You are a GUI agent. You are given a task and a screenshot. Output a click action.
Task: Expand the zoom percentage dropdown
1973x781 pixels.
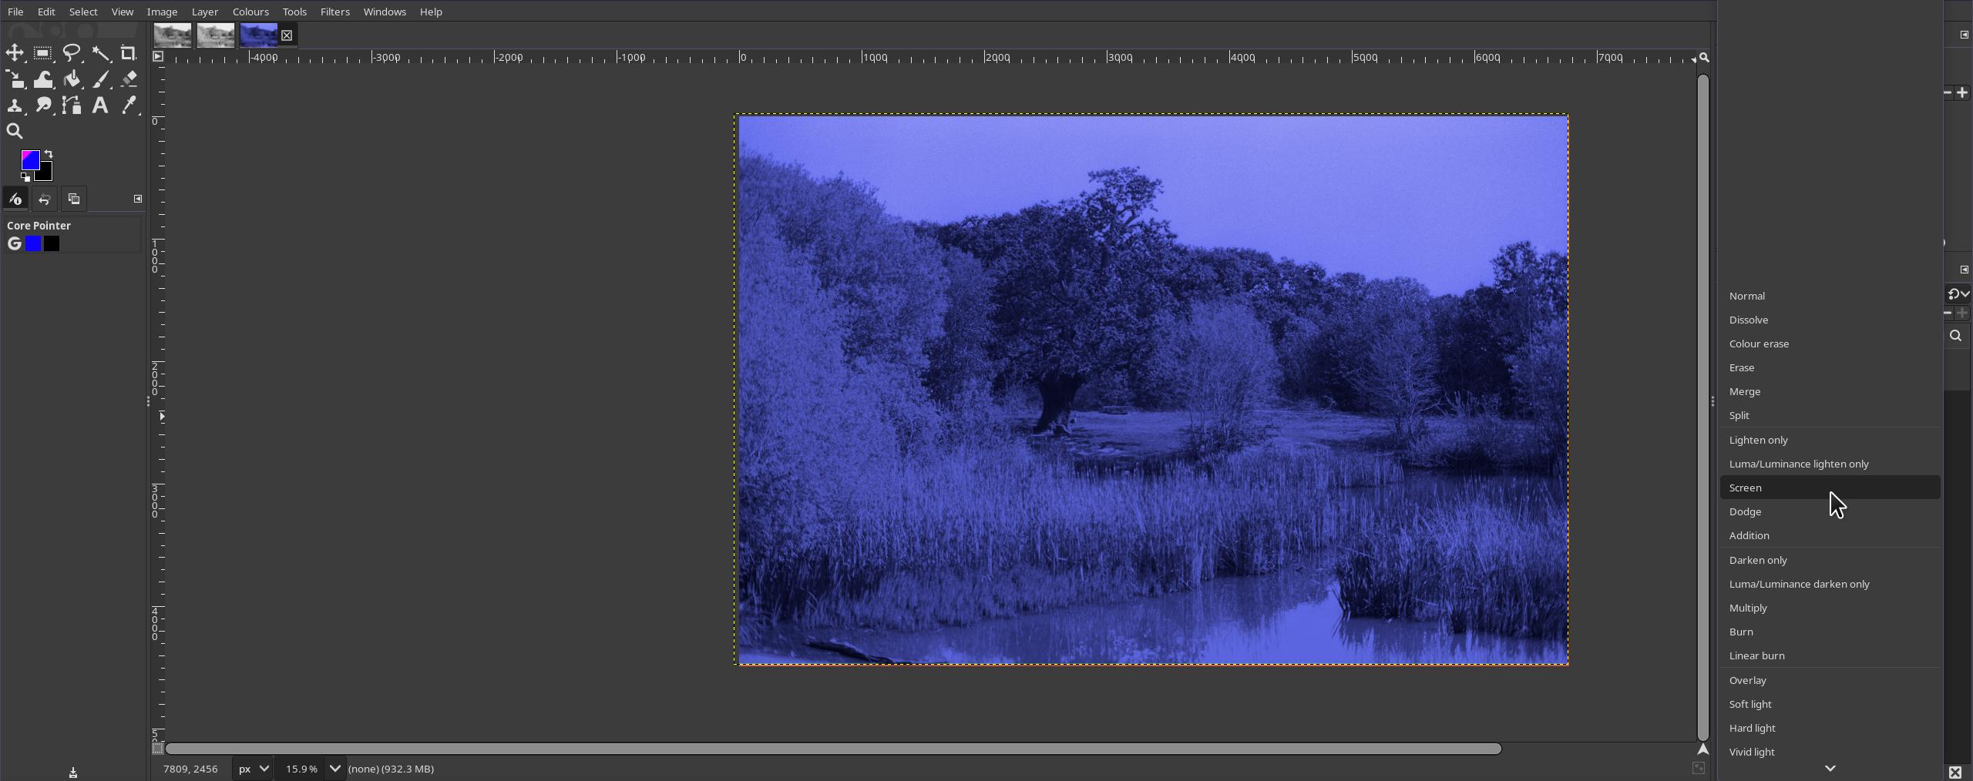334,769
